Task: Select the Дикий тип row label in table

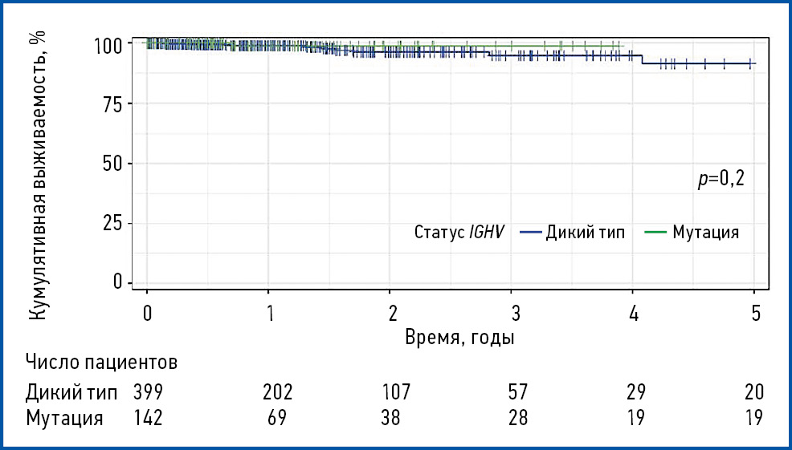Action: click(71, 392)
